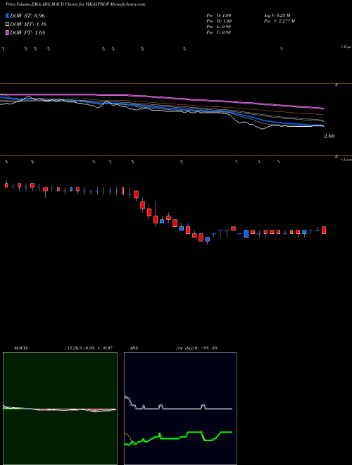Image resolution: width=352 pixels, height=465 pixels.
Task: Click the 'Pre H: 1.00' value
Action: (219, 21)
